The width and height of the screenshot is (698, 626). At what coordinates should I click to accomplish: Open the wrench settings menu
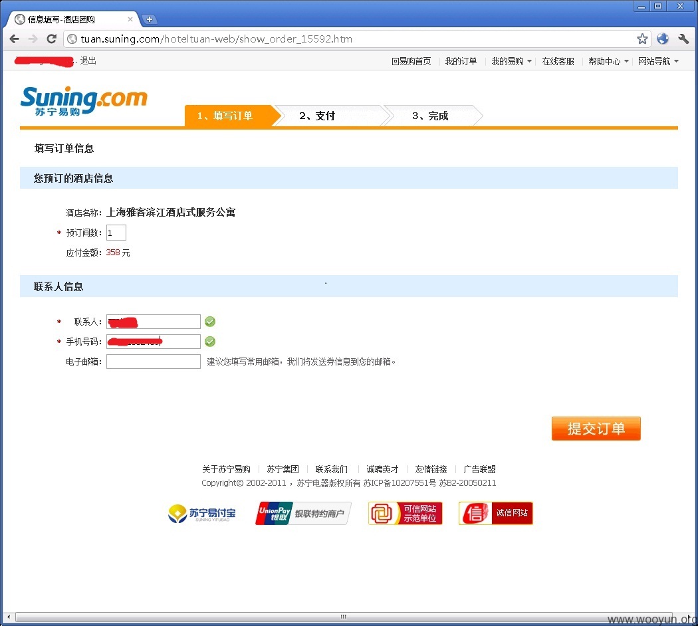[x=683, y=39]
